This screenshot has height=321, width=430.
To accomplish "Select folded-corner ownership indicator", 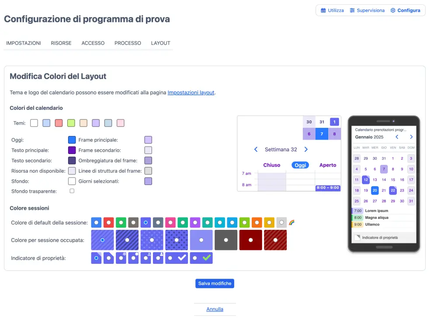I will 96,258.
